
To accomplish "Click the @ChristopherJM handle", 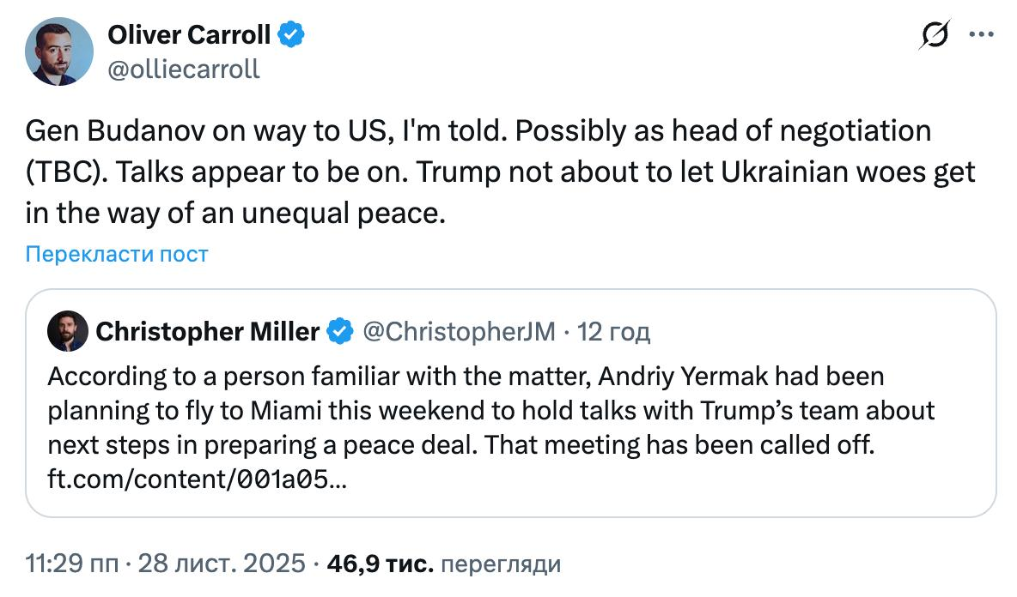I will click(460, 331).
